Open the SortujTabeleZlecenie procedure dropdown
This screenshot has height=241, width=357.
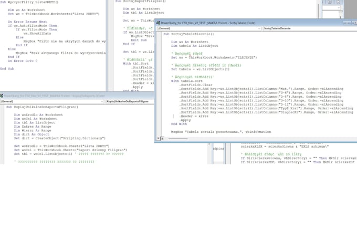310,28
